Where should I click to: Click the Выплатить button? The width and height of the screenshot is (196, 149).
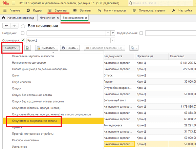[46, 48]
